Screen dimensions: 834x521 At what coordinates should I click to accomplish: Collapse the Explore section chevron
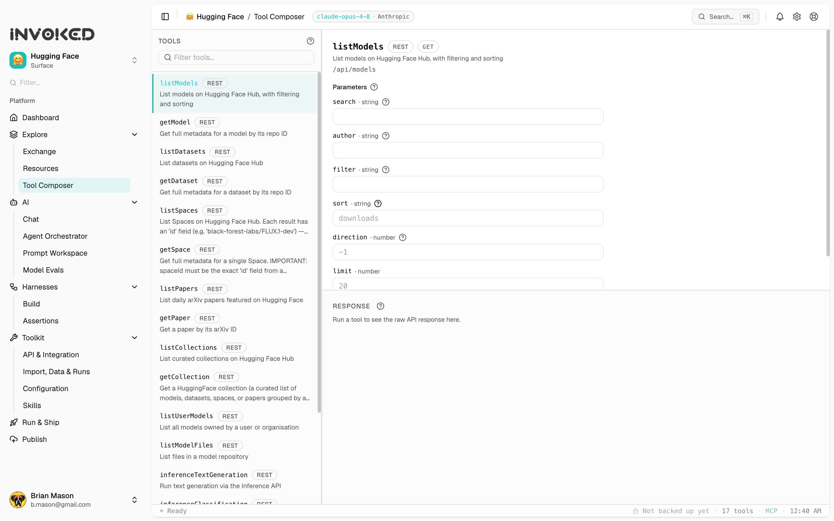pos(135,134)
